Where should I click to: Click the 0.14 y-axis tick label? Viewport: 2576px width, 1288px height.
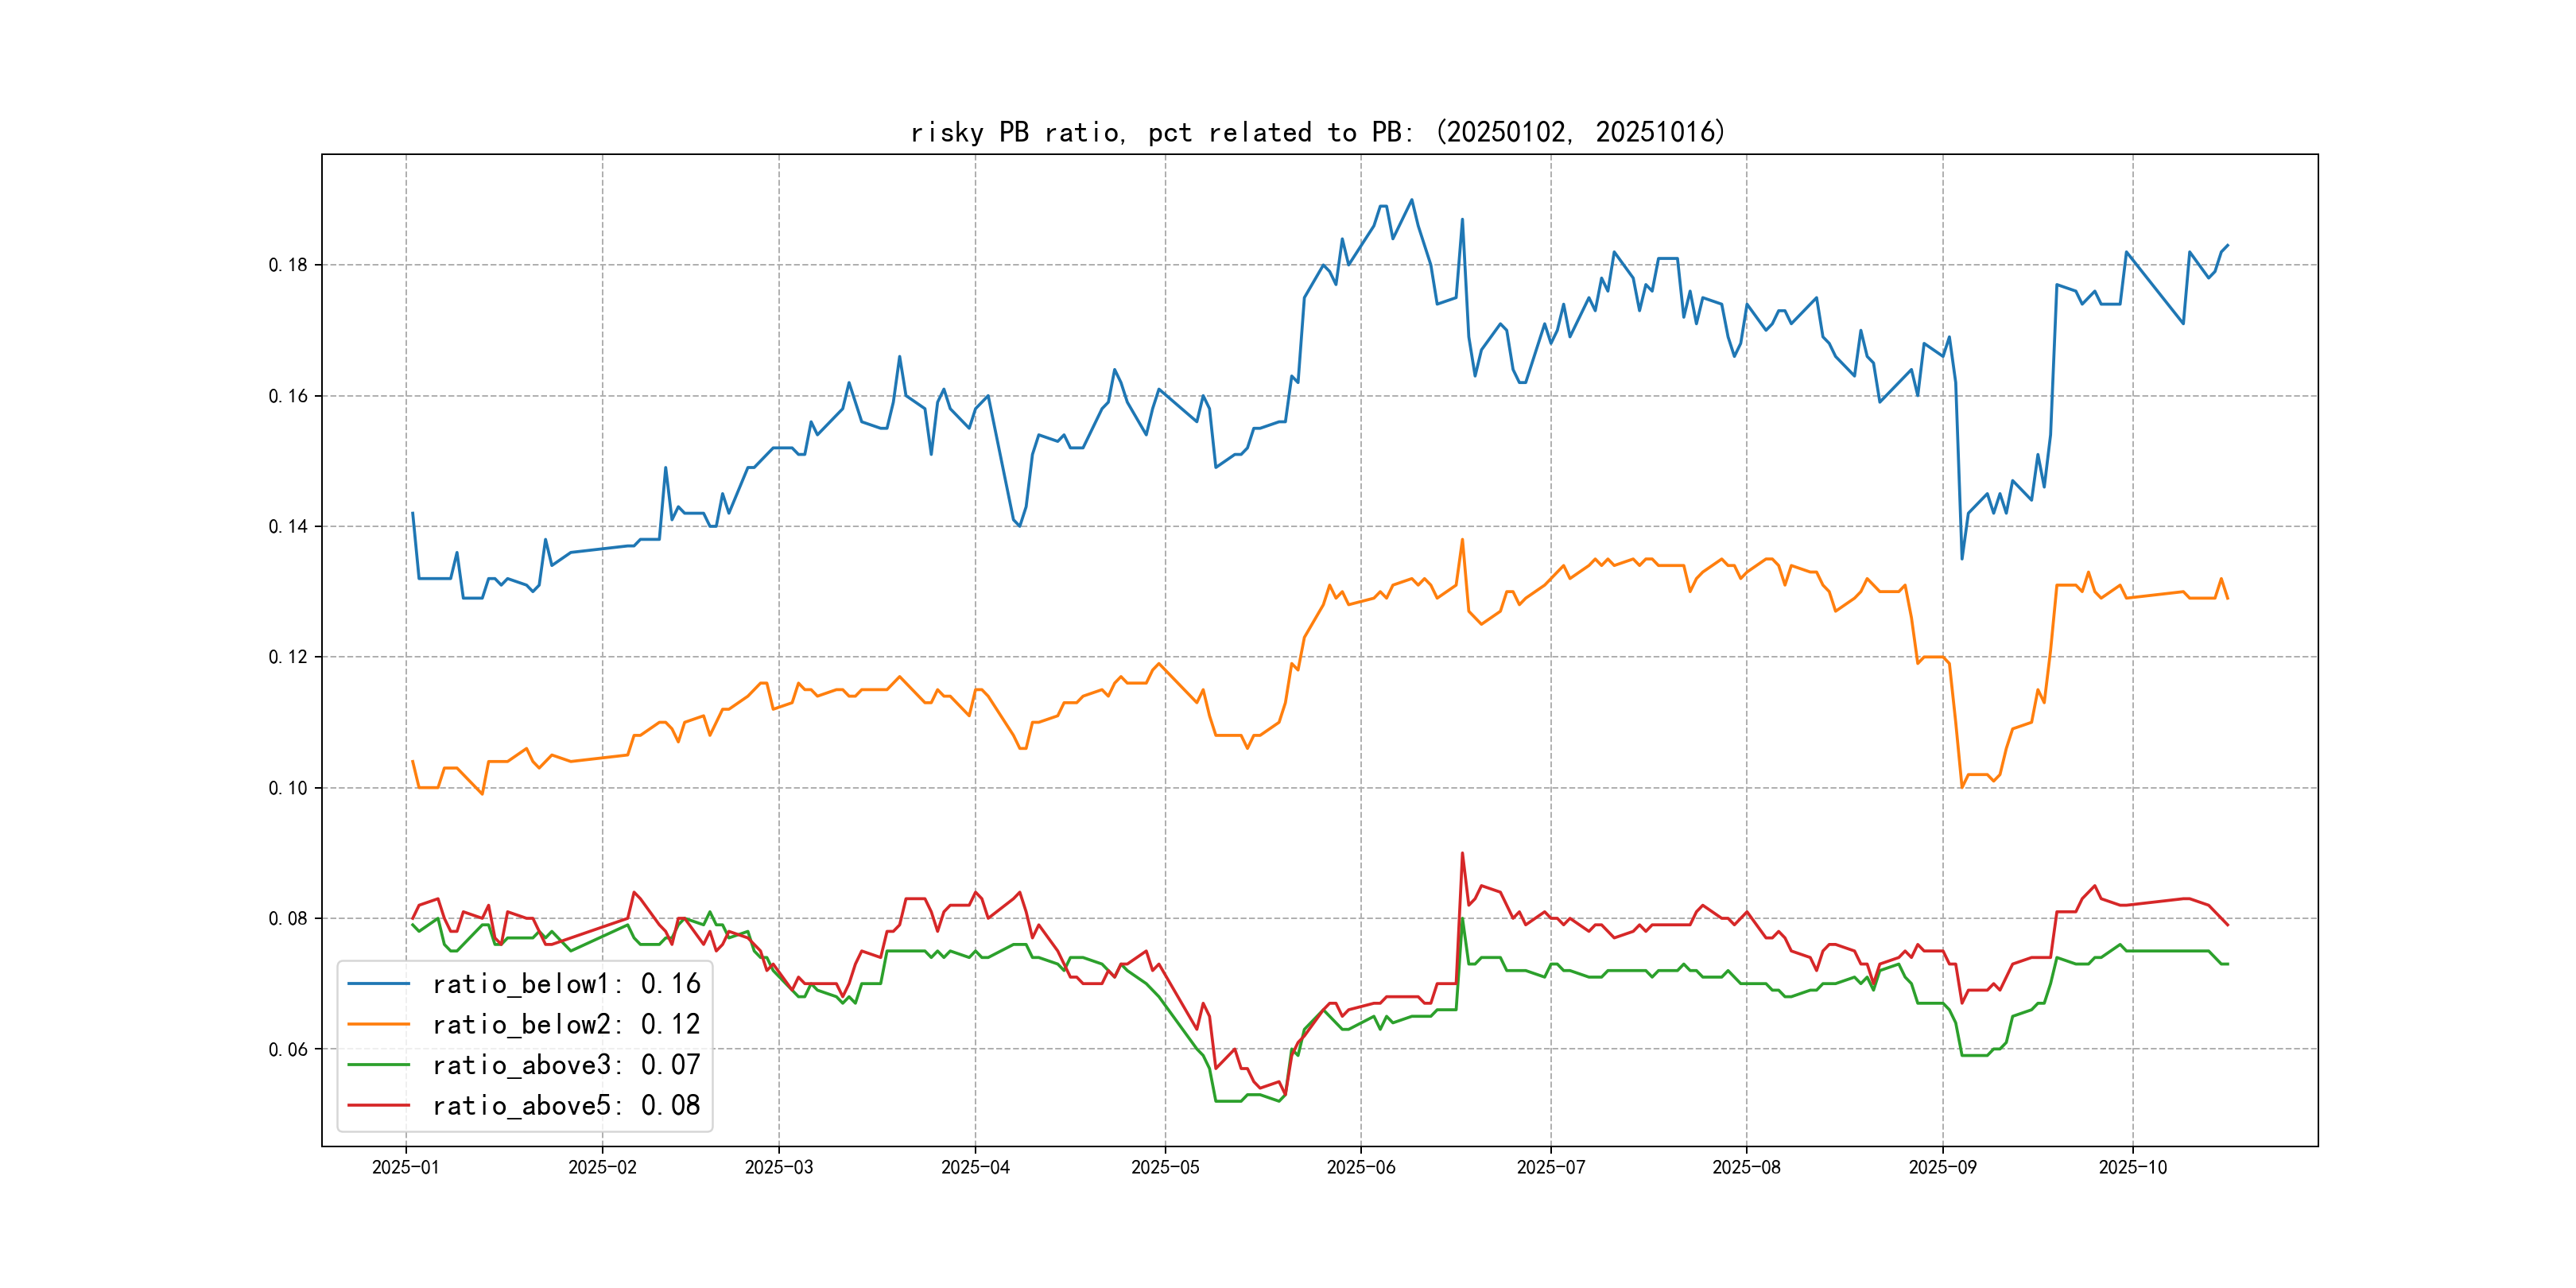click(288, 527)
